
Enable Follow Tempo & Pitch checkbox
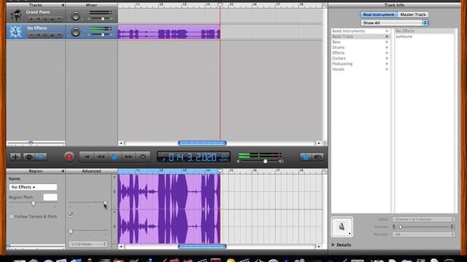[12, 217]
